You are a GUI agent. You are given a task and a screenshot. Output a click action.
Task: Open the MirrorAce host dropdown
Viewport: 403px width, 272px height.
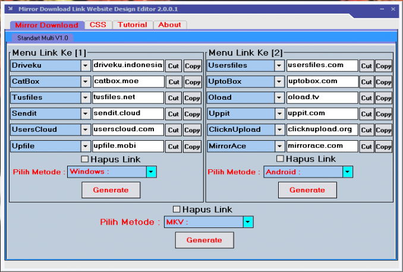pos(279,146)
